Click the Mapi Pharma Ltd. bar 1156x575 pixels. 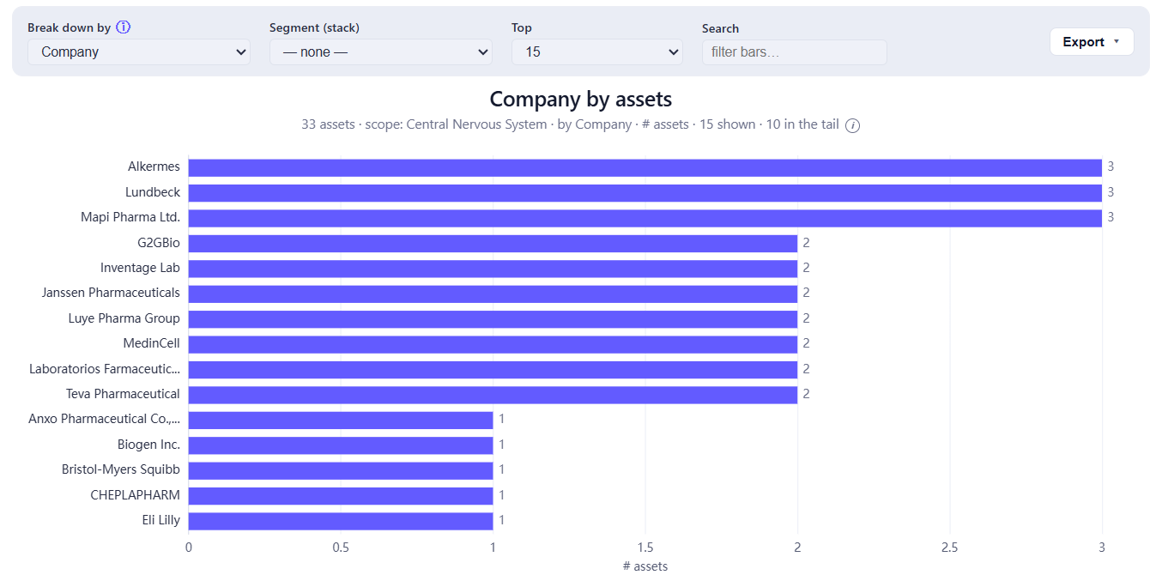(645, 218)
